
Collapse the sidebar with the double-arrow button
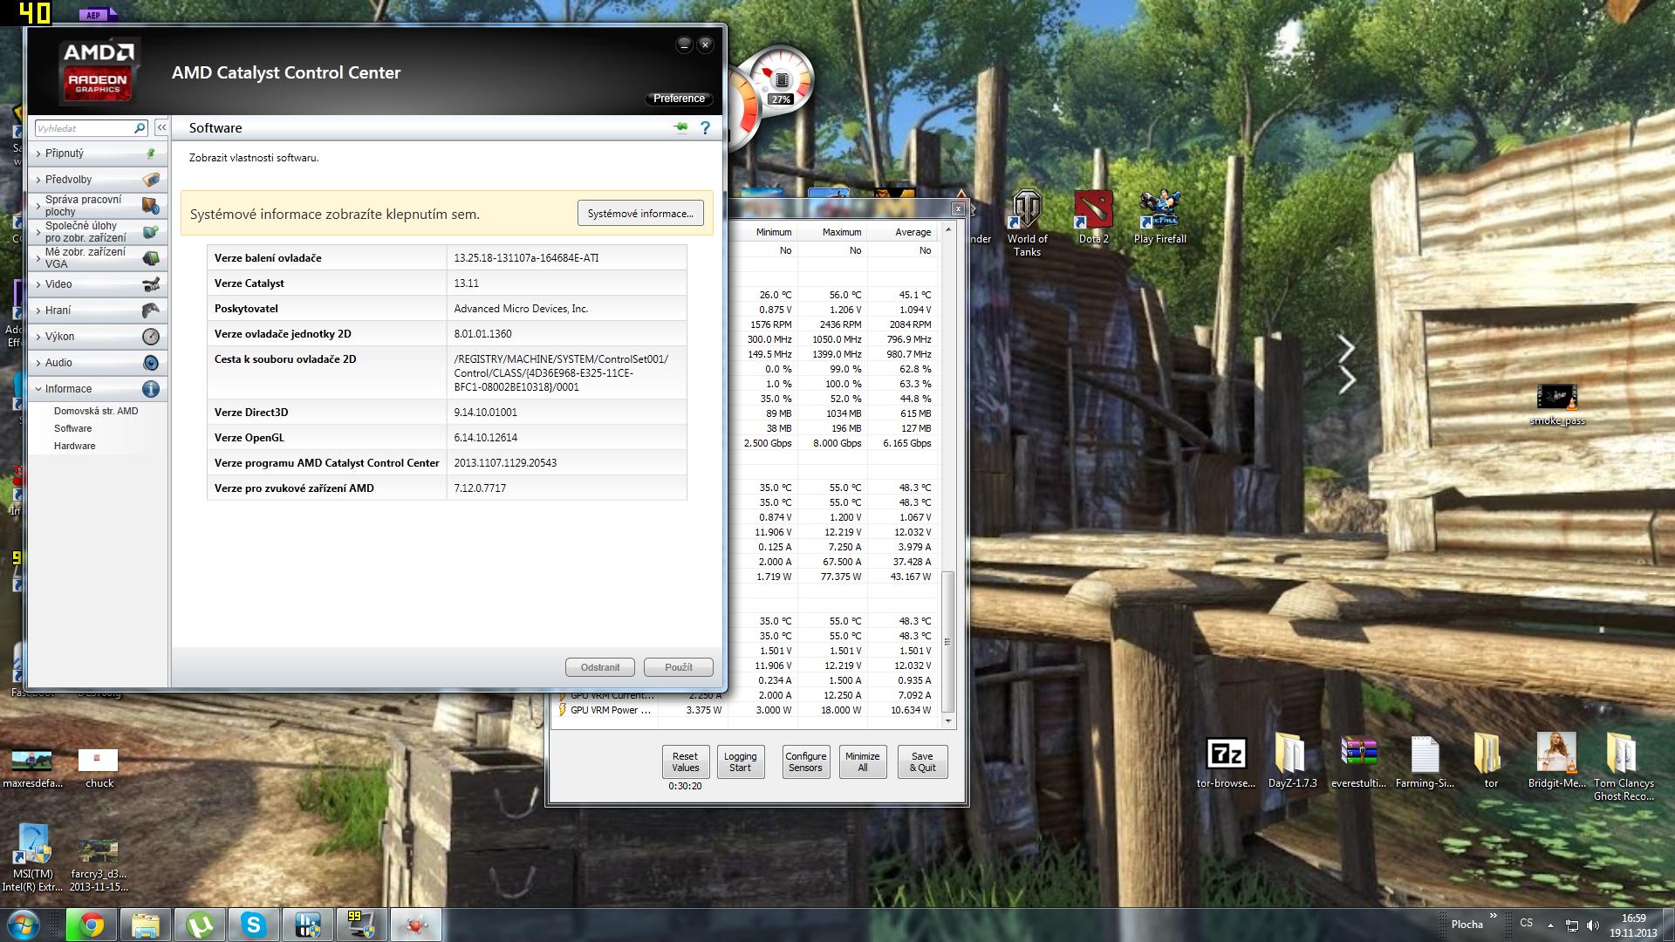tap(161, 128)
